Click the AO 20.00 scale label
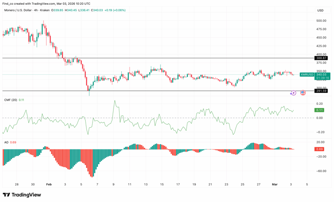Viewport: 334px width, 202px height. [x=321, y=142]
